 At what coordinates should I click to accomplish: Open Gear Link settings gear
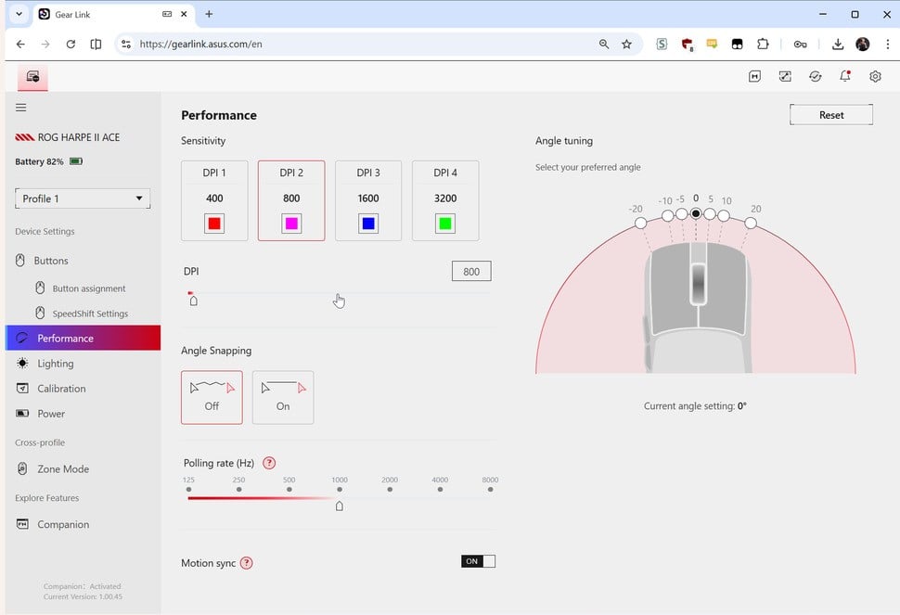coord(875,76)
